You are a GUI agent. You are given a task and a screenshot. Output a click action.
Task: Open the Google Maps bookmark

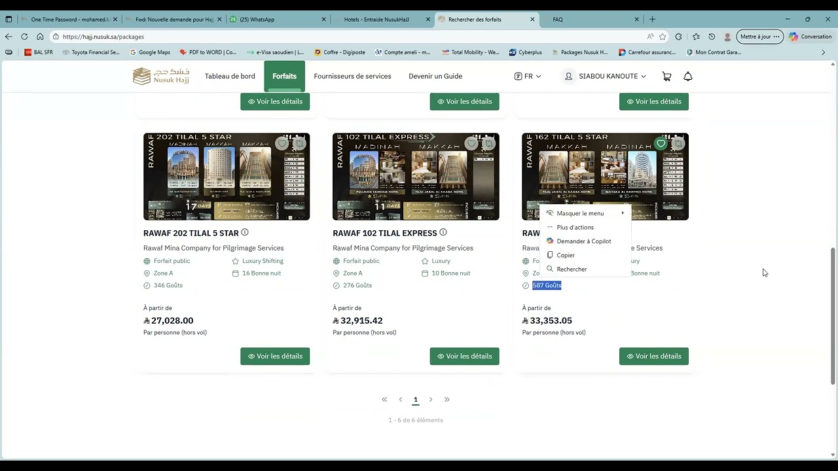150,52
